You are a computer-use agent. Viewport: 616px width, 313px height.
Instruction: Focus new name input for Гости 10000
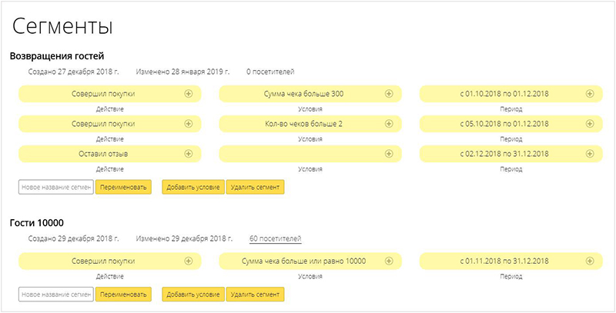click(x=55, y=294)
